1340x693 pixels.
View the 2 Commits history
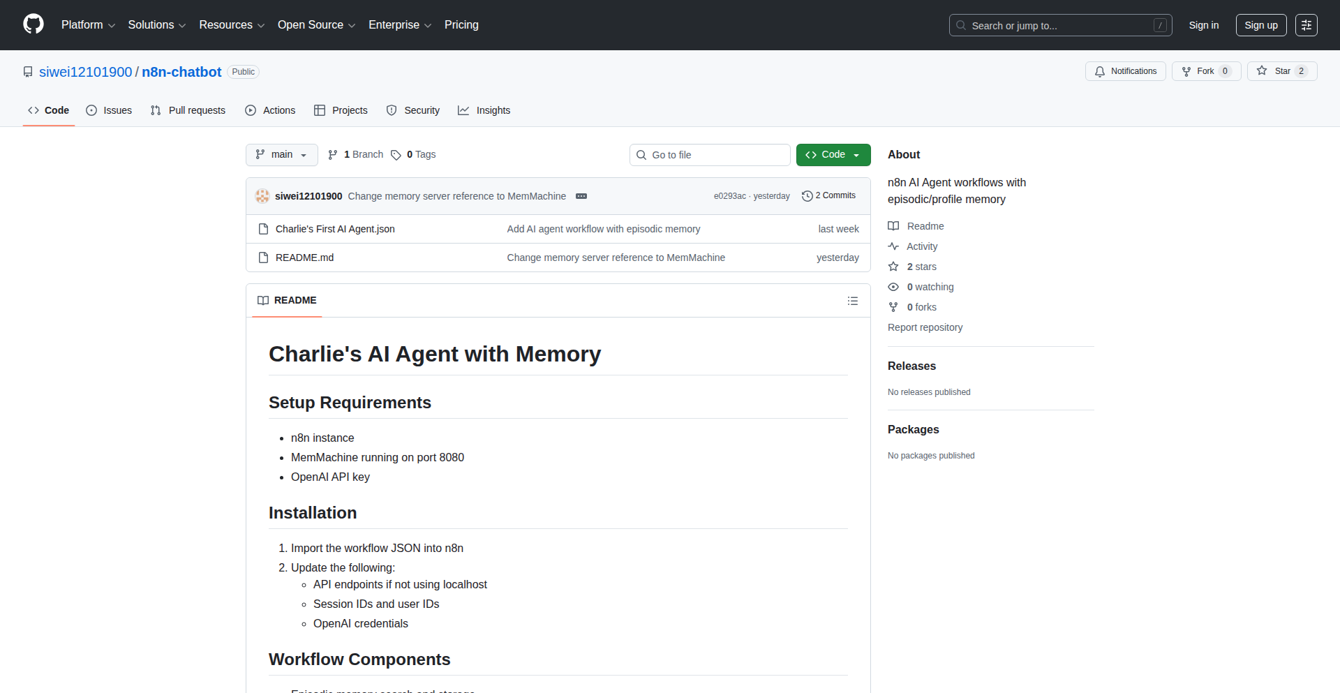click(828, 196)
